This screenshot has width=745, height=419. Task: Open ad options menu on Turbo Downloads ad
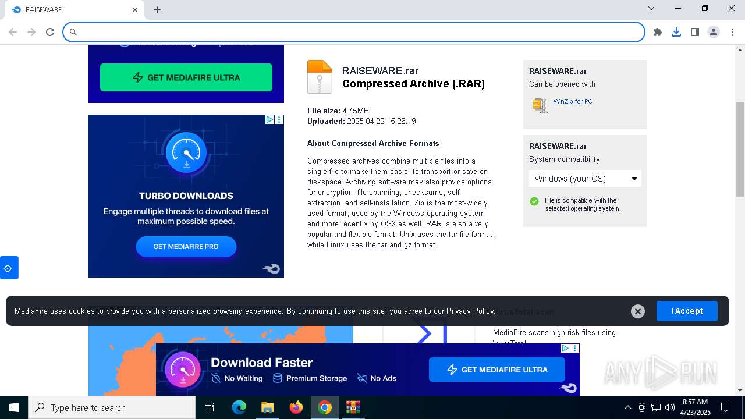tap(279, 119)
